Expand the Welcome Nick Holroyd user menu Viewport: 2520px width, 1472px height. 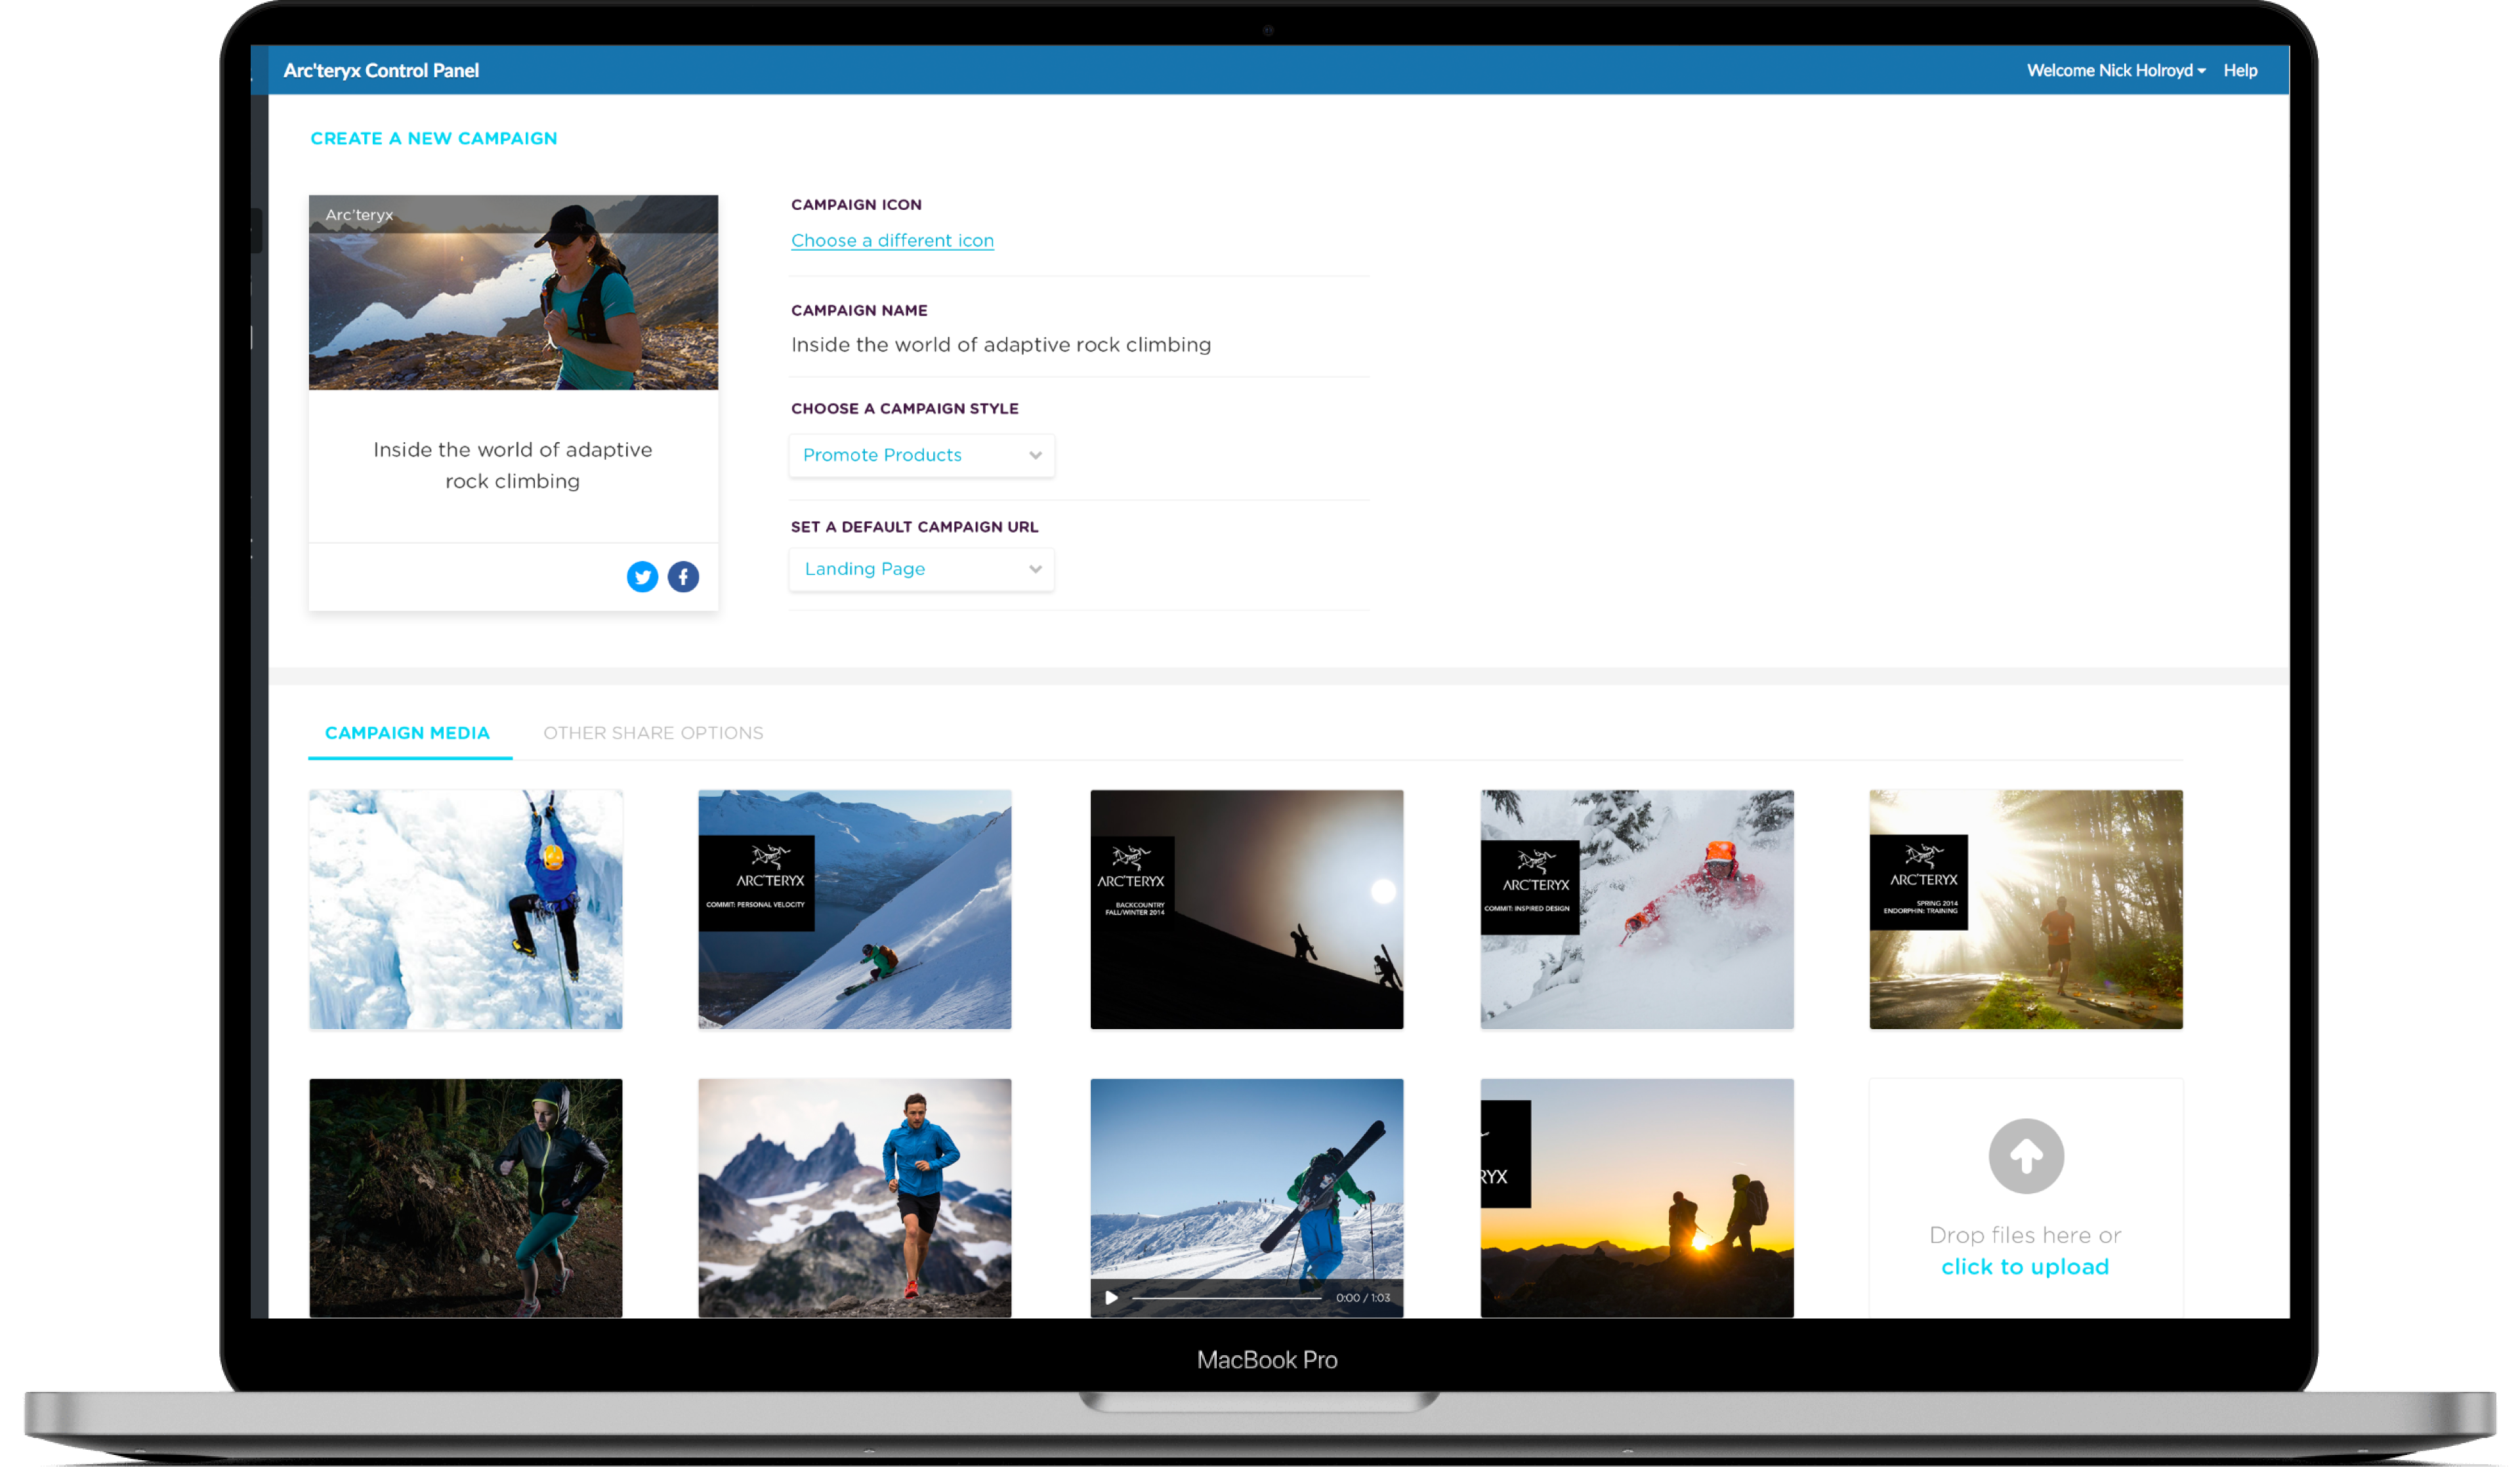[x=2115, y=70]
